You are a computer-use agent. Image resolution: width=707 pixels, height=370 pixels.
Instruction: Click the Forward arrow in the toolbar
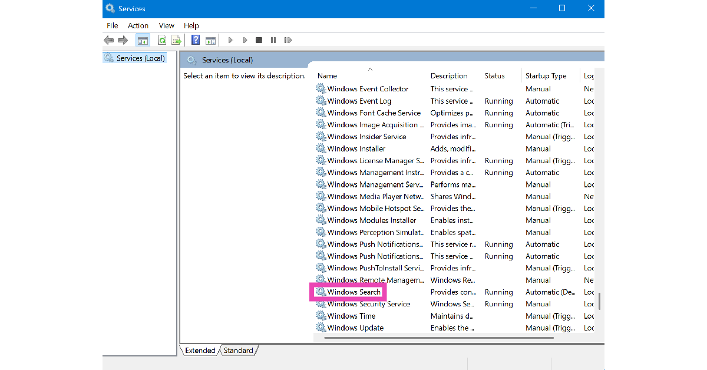[123, 40]
